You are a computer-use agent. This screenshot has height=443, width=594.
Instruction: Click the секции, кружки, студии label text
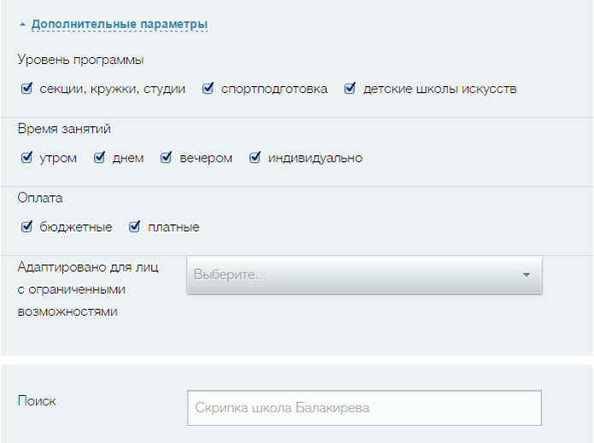113,89
